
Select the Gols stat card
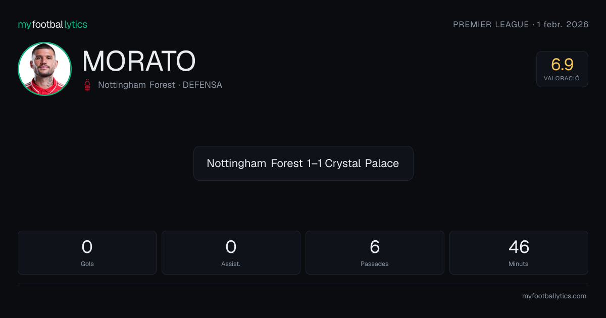pyautogui.click(x=87, y=252)
